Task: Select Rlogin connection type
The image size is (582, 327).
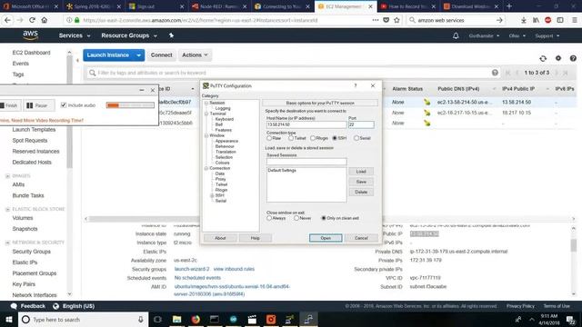Action: pos(313,138)
